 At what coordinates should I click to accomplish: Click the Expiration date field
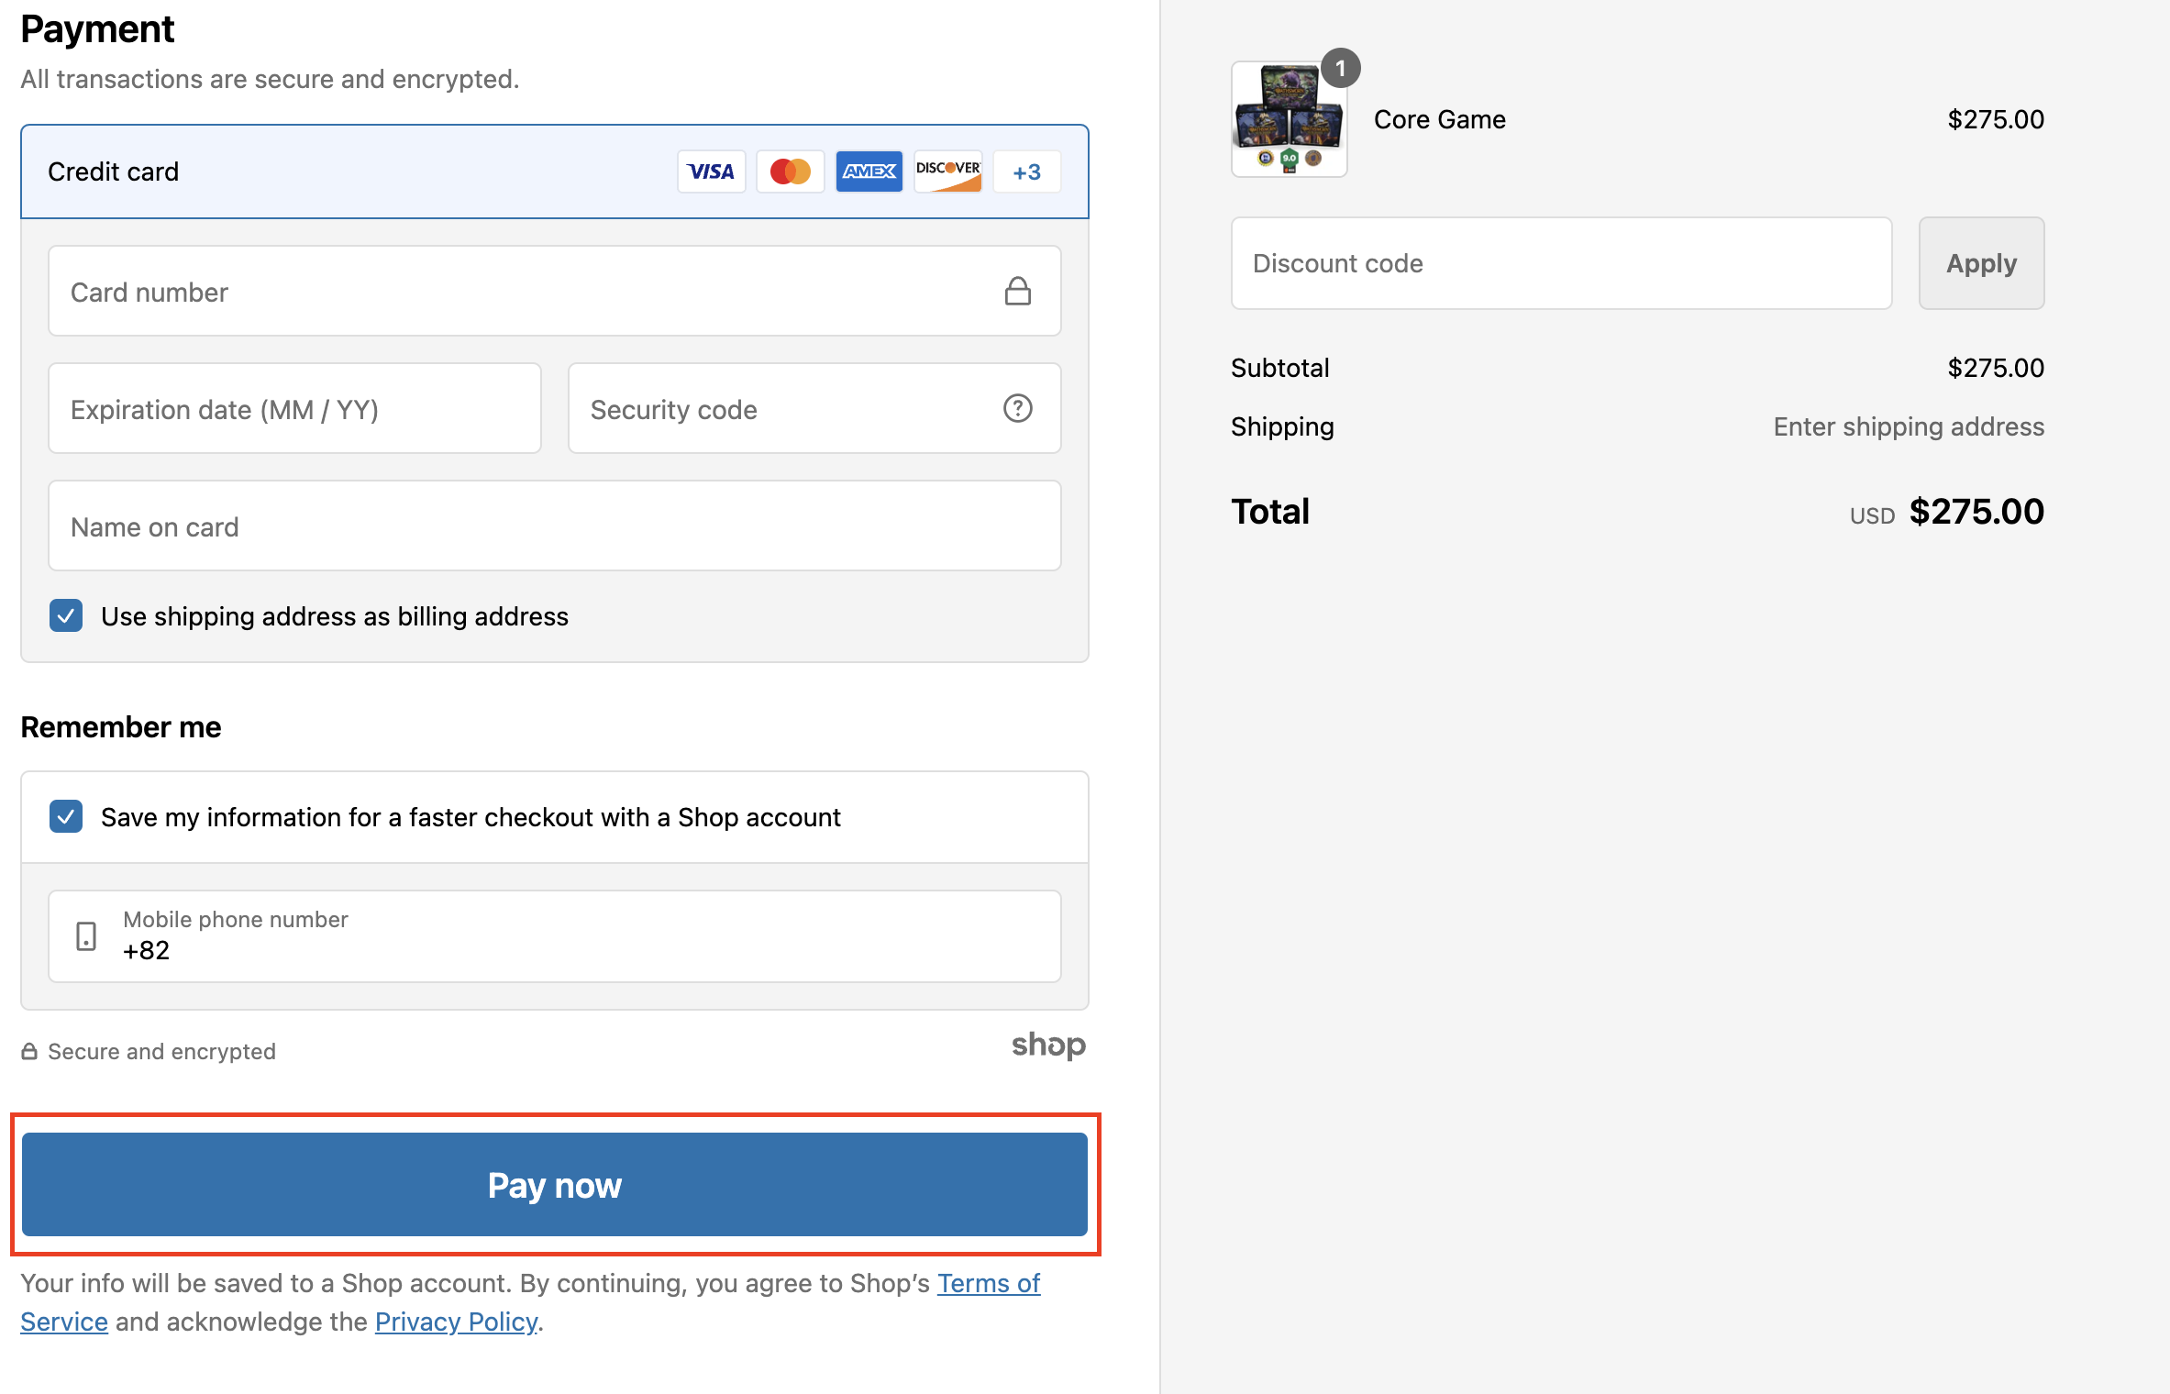coord(294,409)
